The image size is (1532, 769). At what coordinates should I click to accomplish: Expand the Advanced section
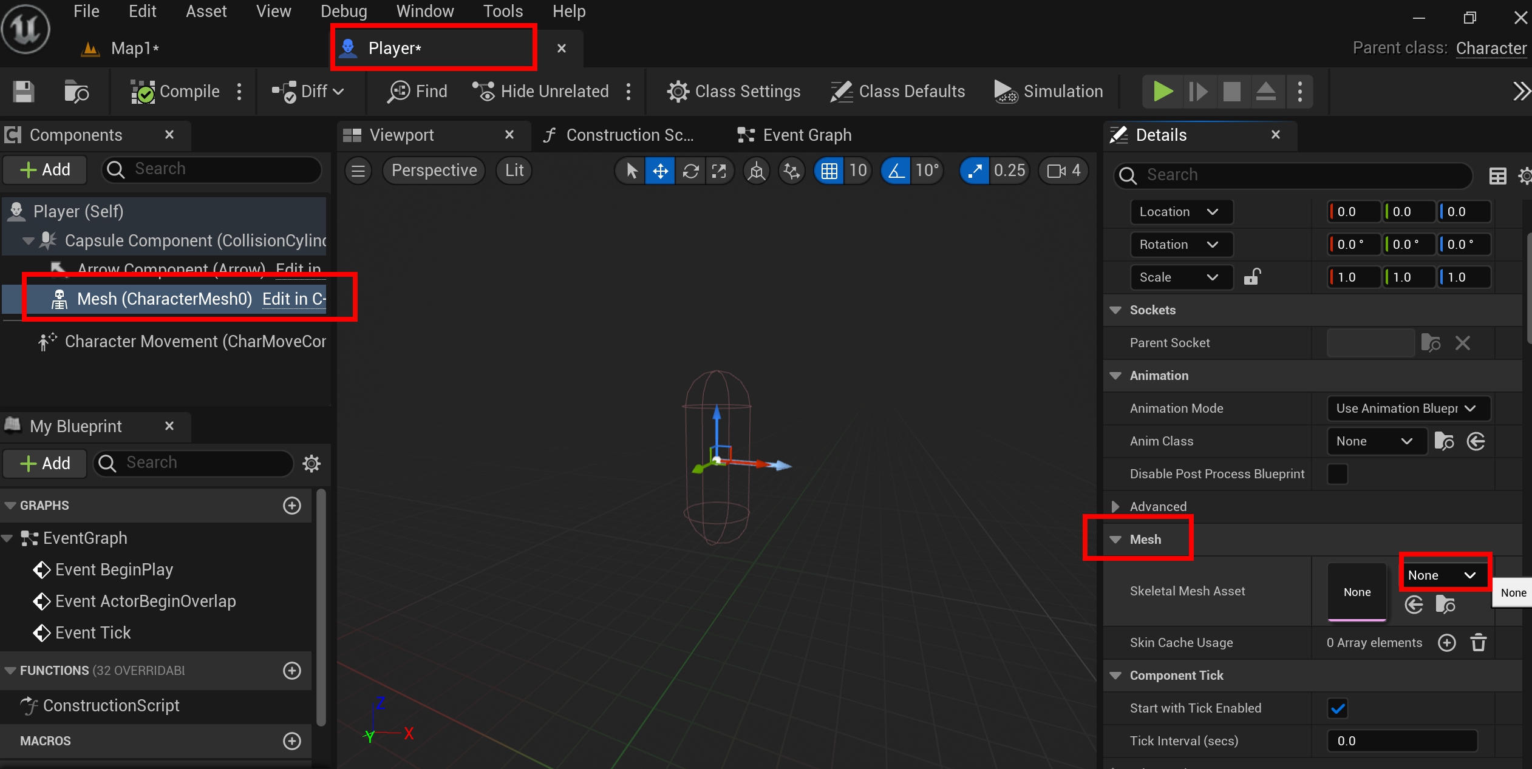tap(1115, 507)
